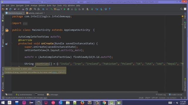Click the Find magnifier toolbar icon
The width and height of the screenshot is (188, 105).
pyautogui.click(x=35, y=9)
